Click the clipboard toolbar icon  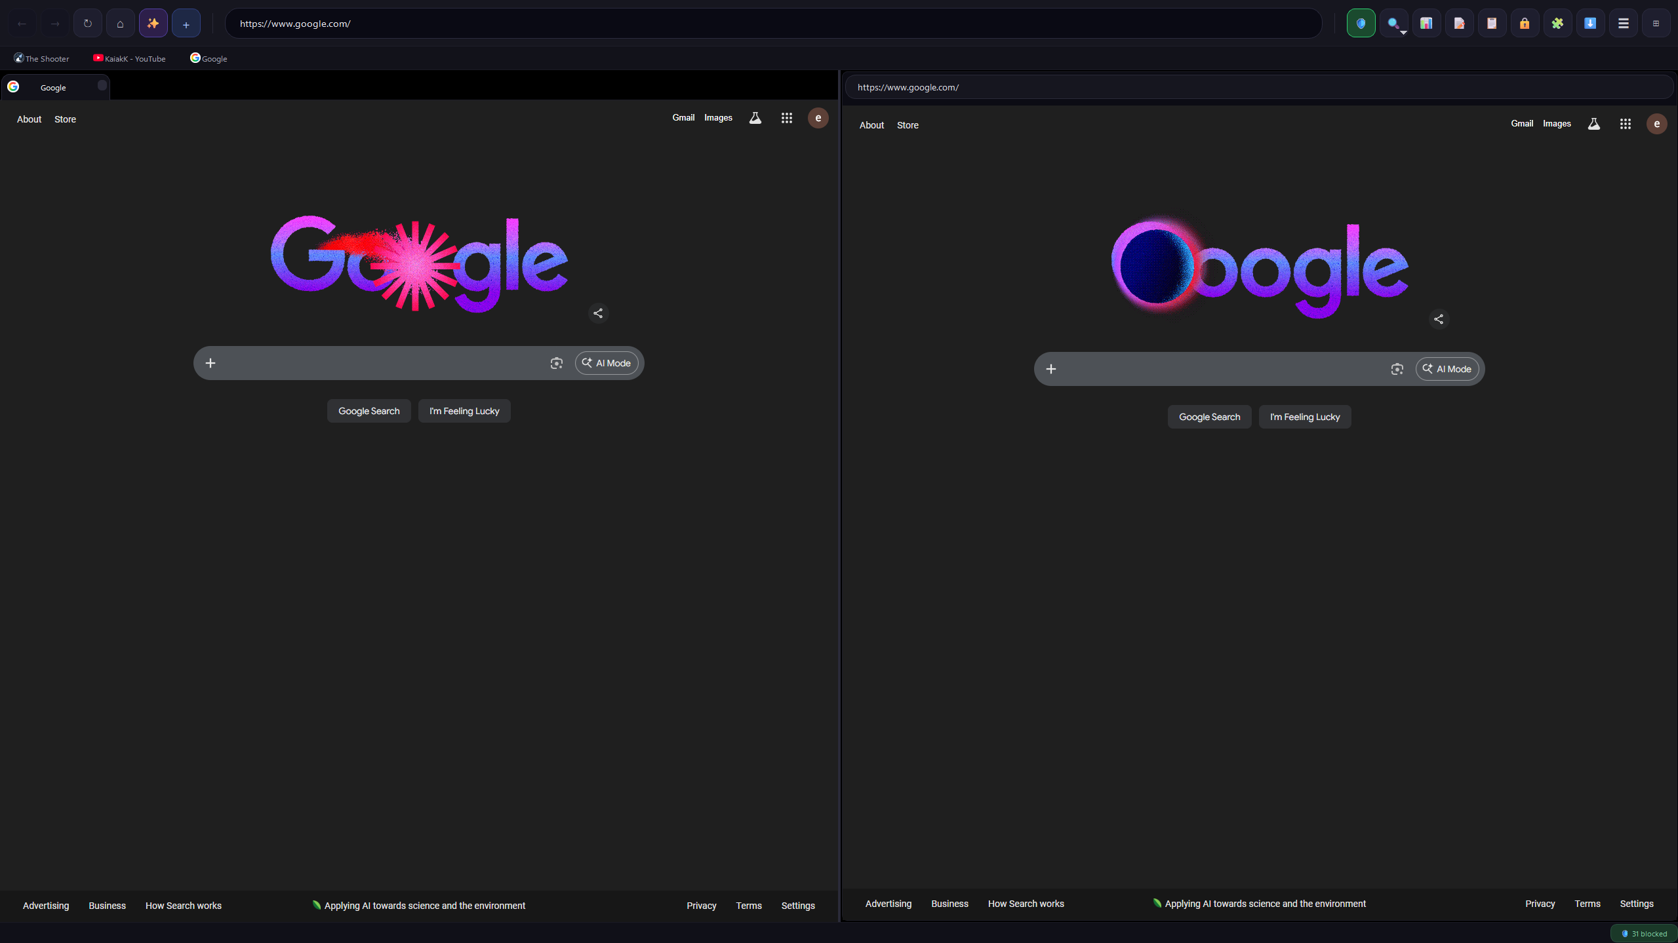point(1492,24)
